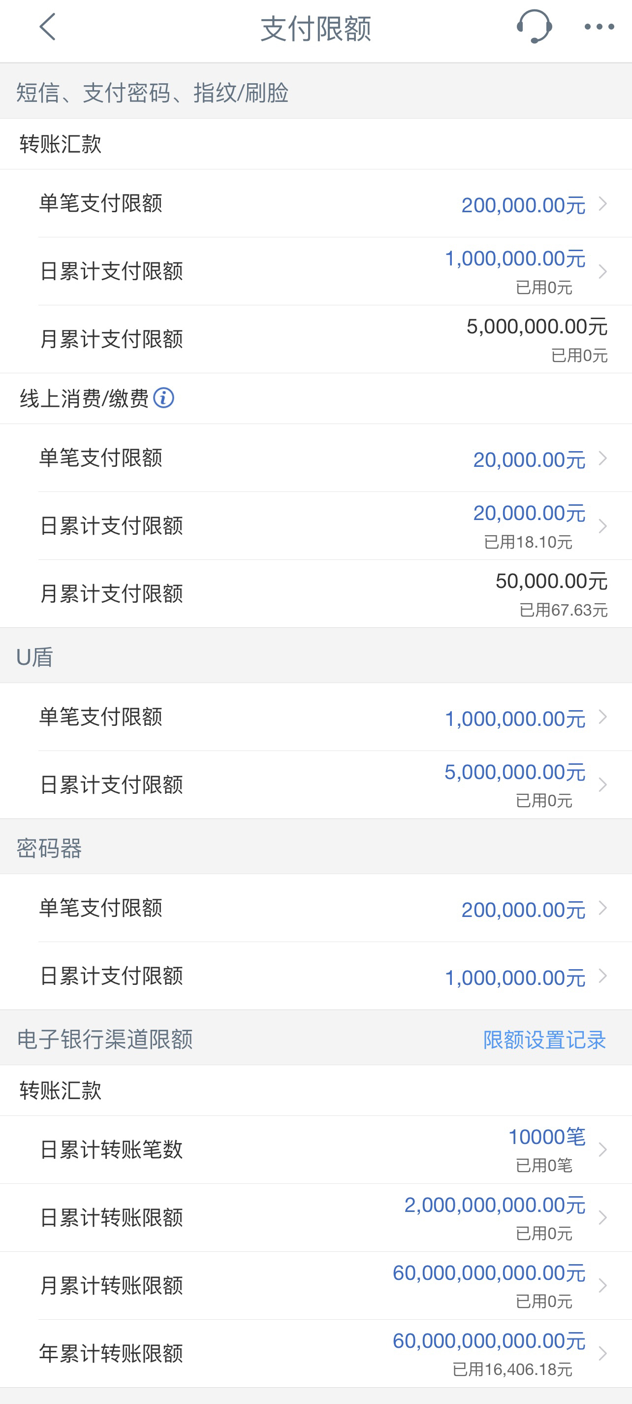Open 月累计转账限额 row chevron
Viewport: 632px width, 1404px height.
(x=602, y=1286)
